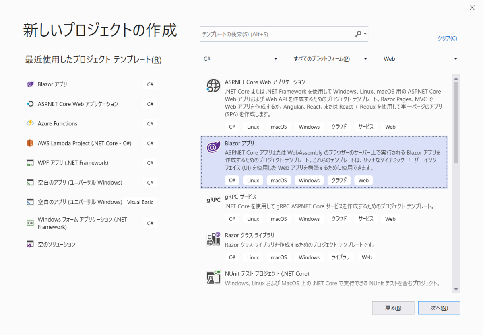Click the empty solution icon
This screenshot has width=483, height=335.
pyautogui.click(x=30, y=244)
